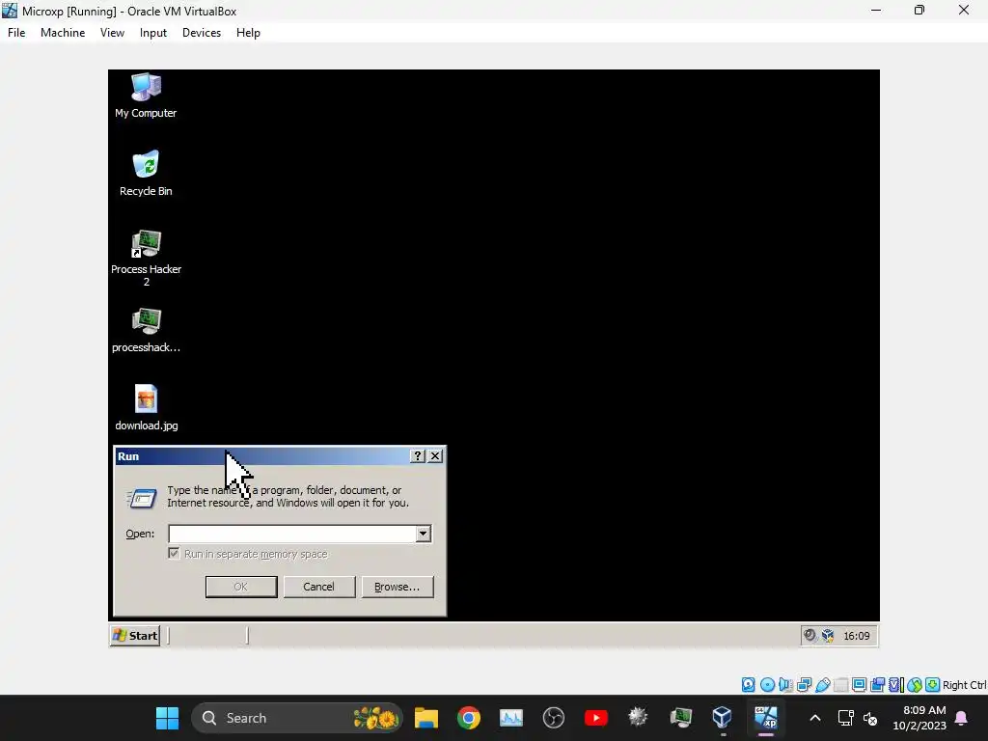Click the display indicator in VirtualBox status bar
This screenshot has height=741, width=988.
coord(859,685)
